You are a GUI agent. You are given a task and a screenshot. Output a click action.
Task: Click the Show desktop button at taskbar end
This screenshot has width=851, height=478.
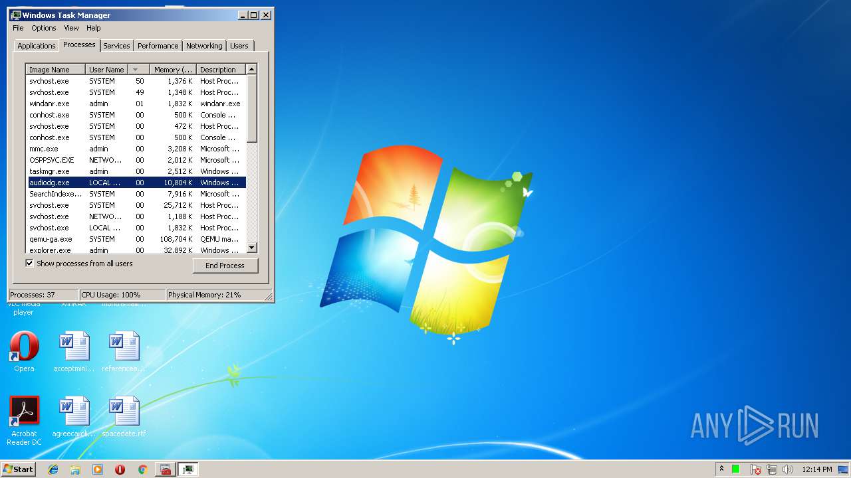pos(844,469)
